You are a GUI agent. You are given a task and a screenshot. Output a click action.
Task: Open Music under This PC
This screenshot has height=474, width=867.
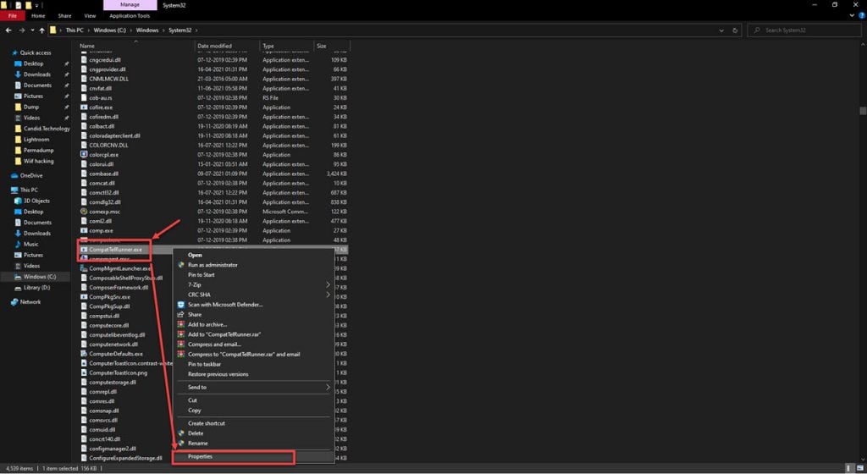coord(30,244)
